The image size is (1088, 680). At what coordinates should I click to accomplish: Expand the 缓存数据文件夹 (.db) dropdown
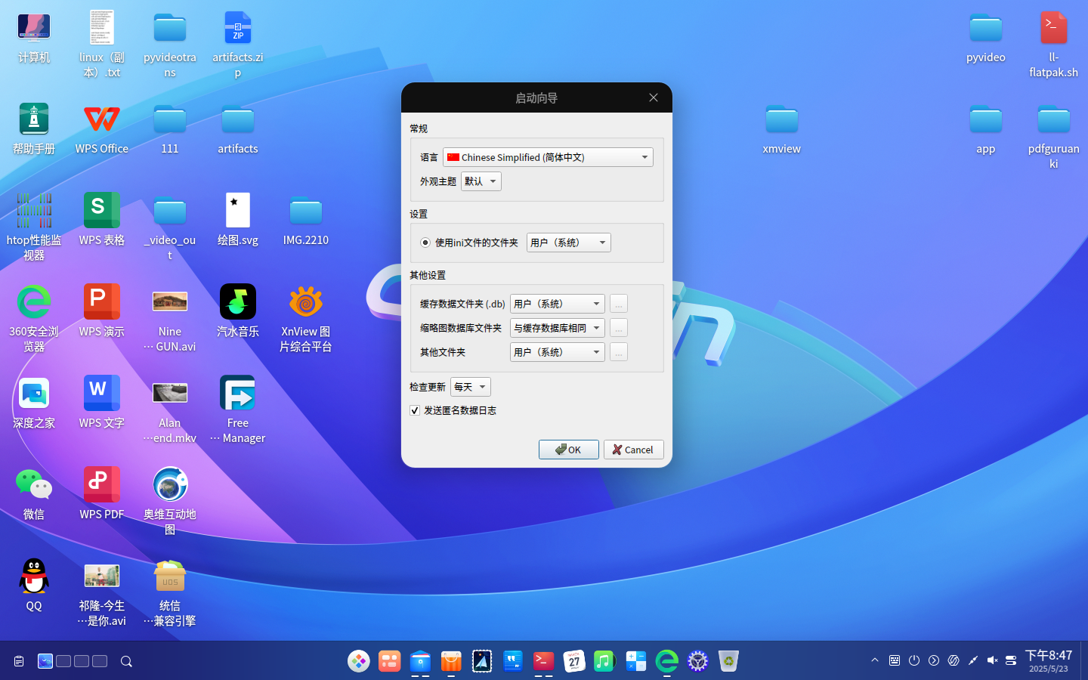[558, 304]
